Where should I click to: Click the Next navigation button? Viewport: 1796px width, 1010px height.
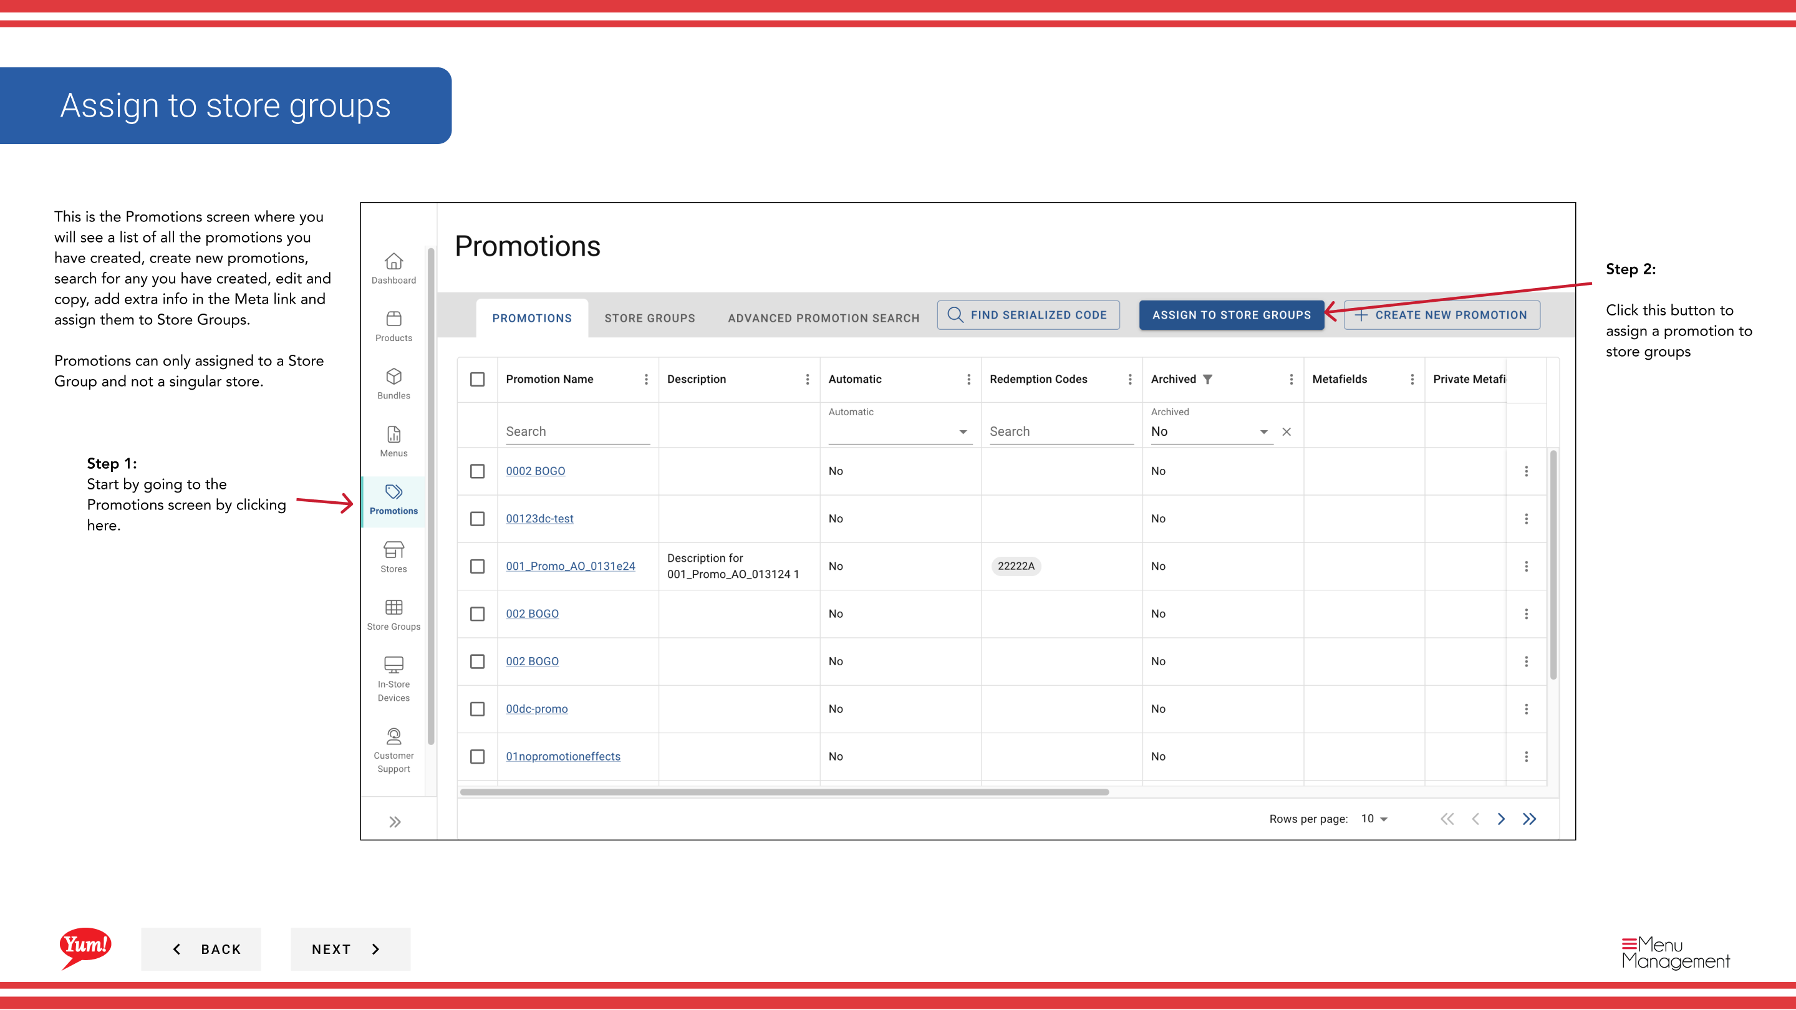coord(350,950)
